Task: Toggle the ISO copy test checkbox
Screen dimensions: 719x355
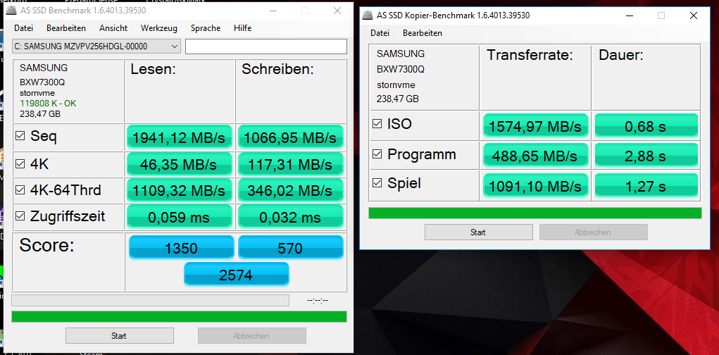Action: tap(377, 125)
